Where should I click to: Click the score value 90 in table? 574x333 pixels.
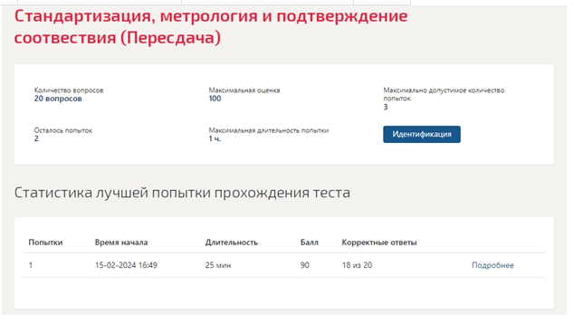[x=304, y=265]
